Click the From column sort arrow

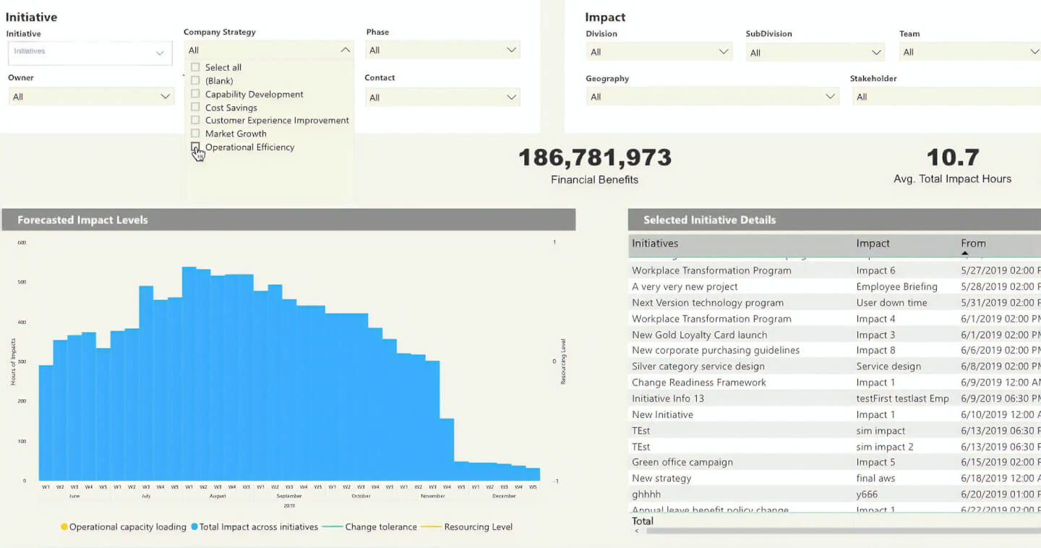pyautogui.click(x=965, y=254)
